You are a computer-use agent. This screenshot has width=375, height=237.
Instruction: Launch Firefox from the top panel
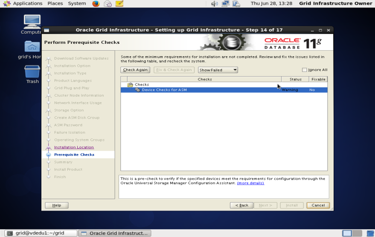click(x=96, y=3)
